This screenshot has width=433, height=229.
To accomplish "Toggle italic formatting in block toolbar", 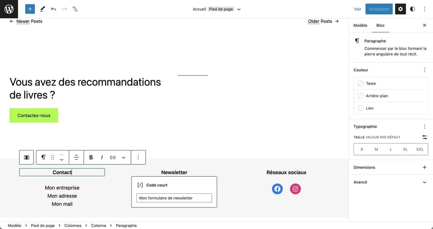I will 101,157.
